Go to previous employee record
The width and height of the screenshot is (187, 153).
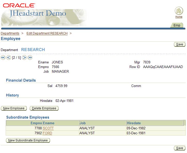pyautogui.click(x=9, y=58)
